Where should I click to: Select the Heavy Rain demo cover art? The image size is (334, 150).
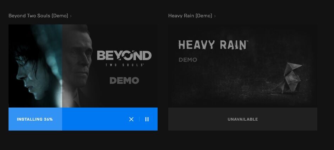(243, 66)
